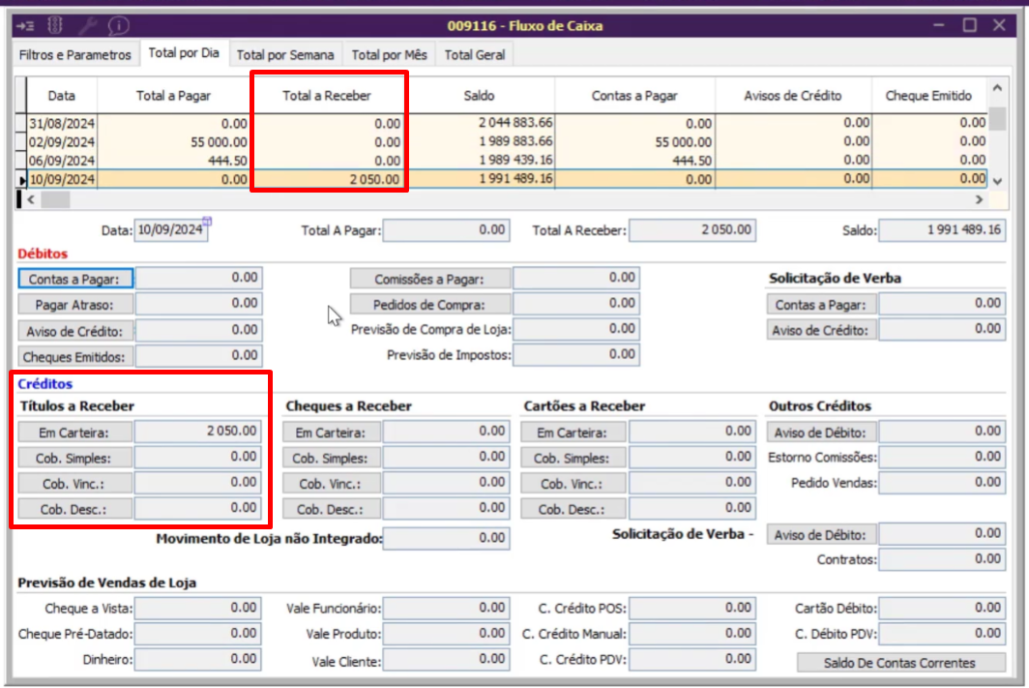The image size is (1029, 688).
Task: Click the lower Solicitação de Verba Aviso de Débito button
Action: point(821,535)
